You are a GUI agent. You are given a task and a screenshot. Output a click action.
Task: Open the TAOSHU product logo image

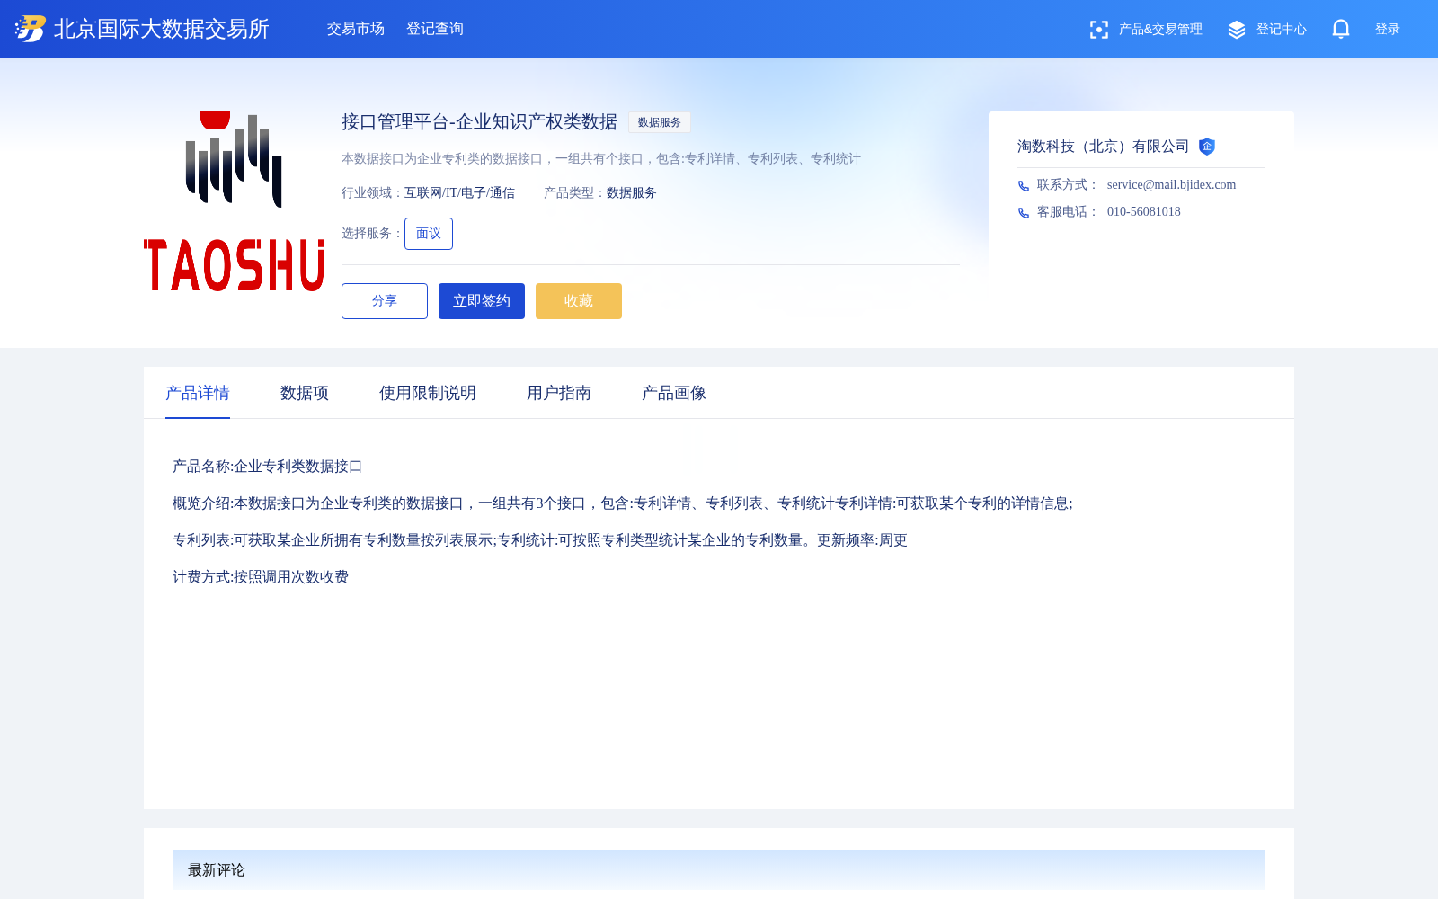tap(234, 201)
